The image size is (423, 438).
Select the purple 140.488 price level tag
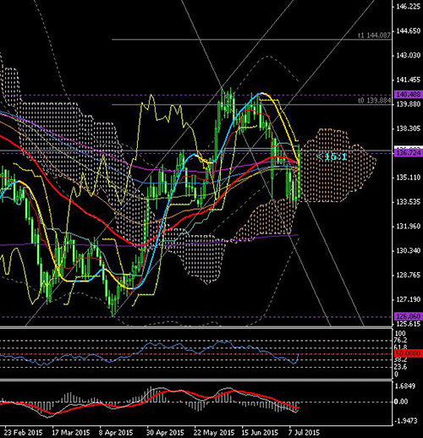[x=409, y=95]
